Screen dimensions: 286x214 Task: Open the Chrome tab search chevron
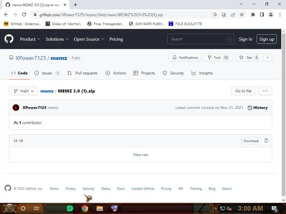click(241, 4)
